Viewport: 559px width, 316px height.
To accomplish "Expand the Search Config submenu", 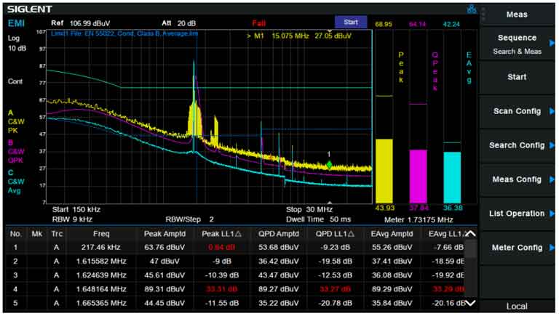I will (517, 145).
